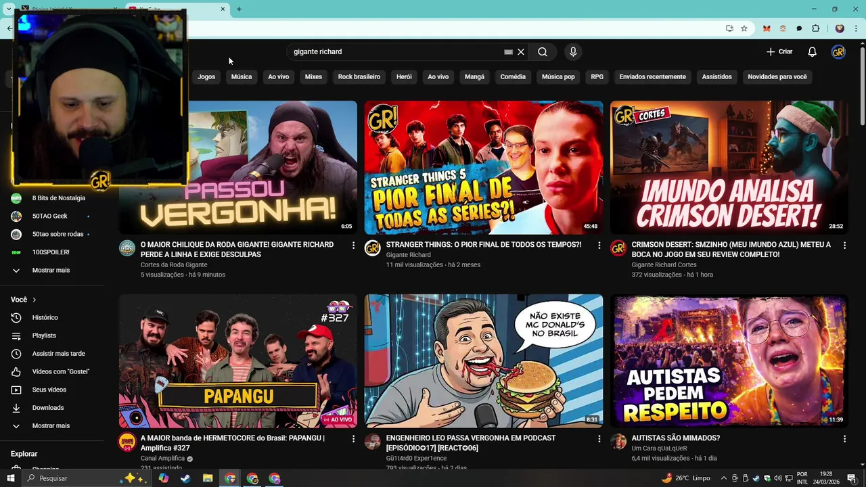Open Steam from taskbar

point(185,478)
